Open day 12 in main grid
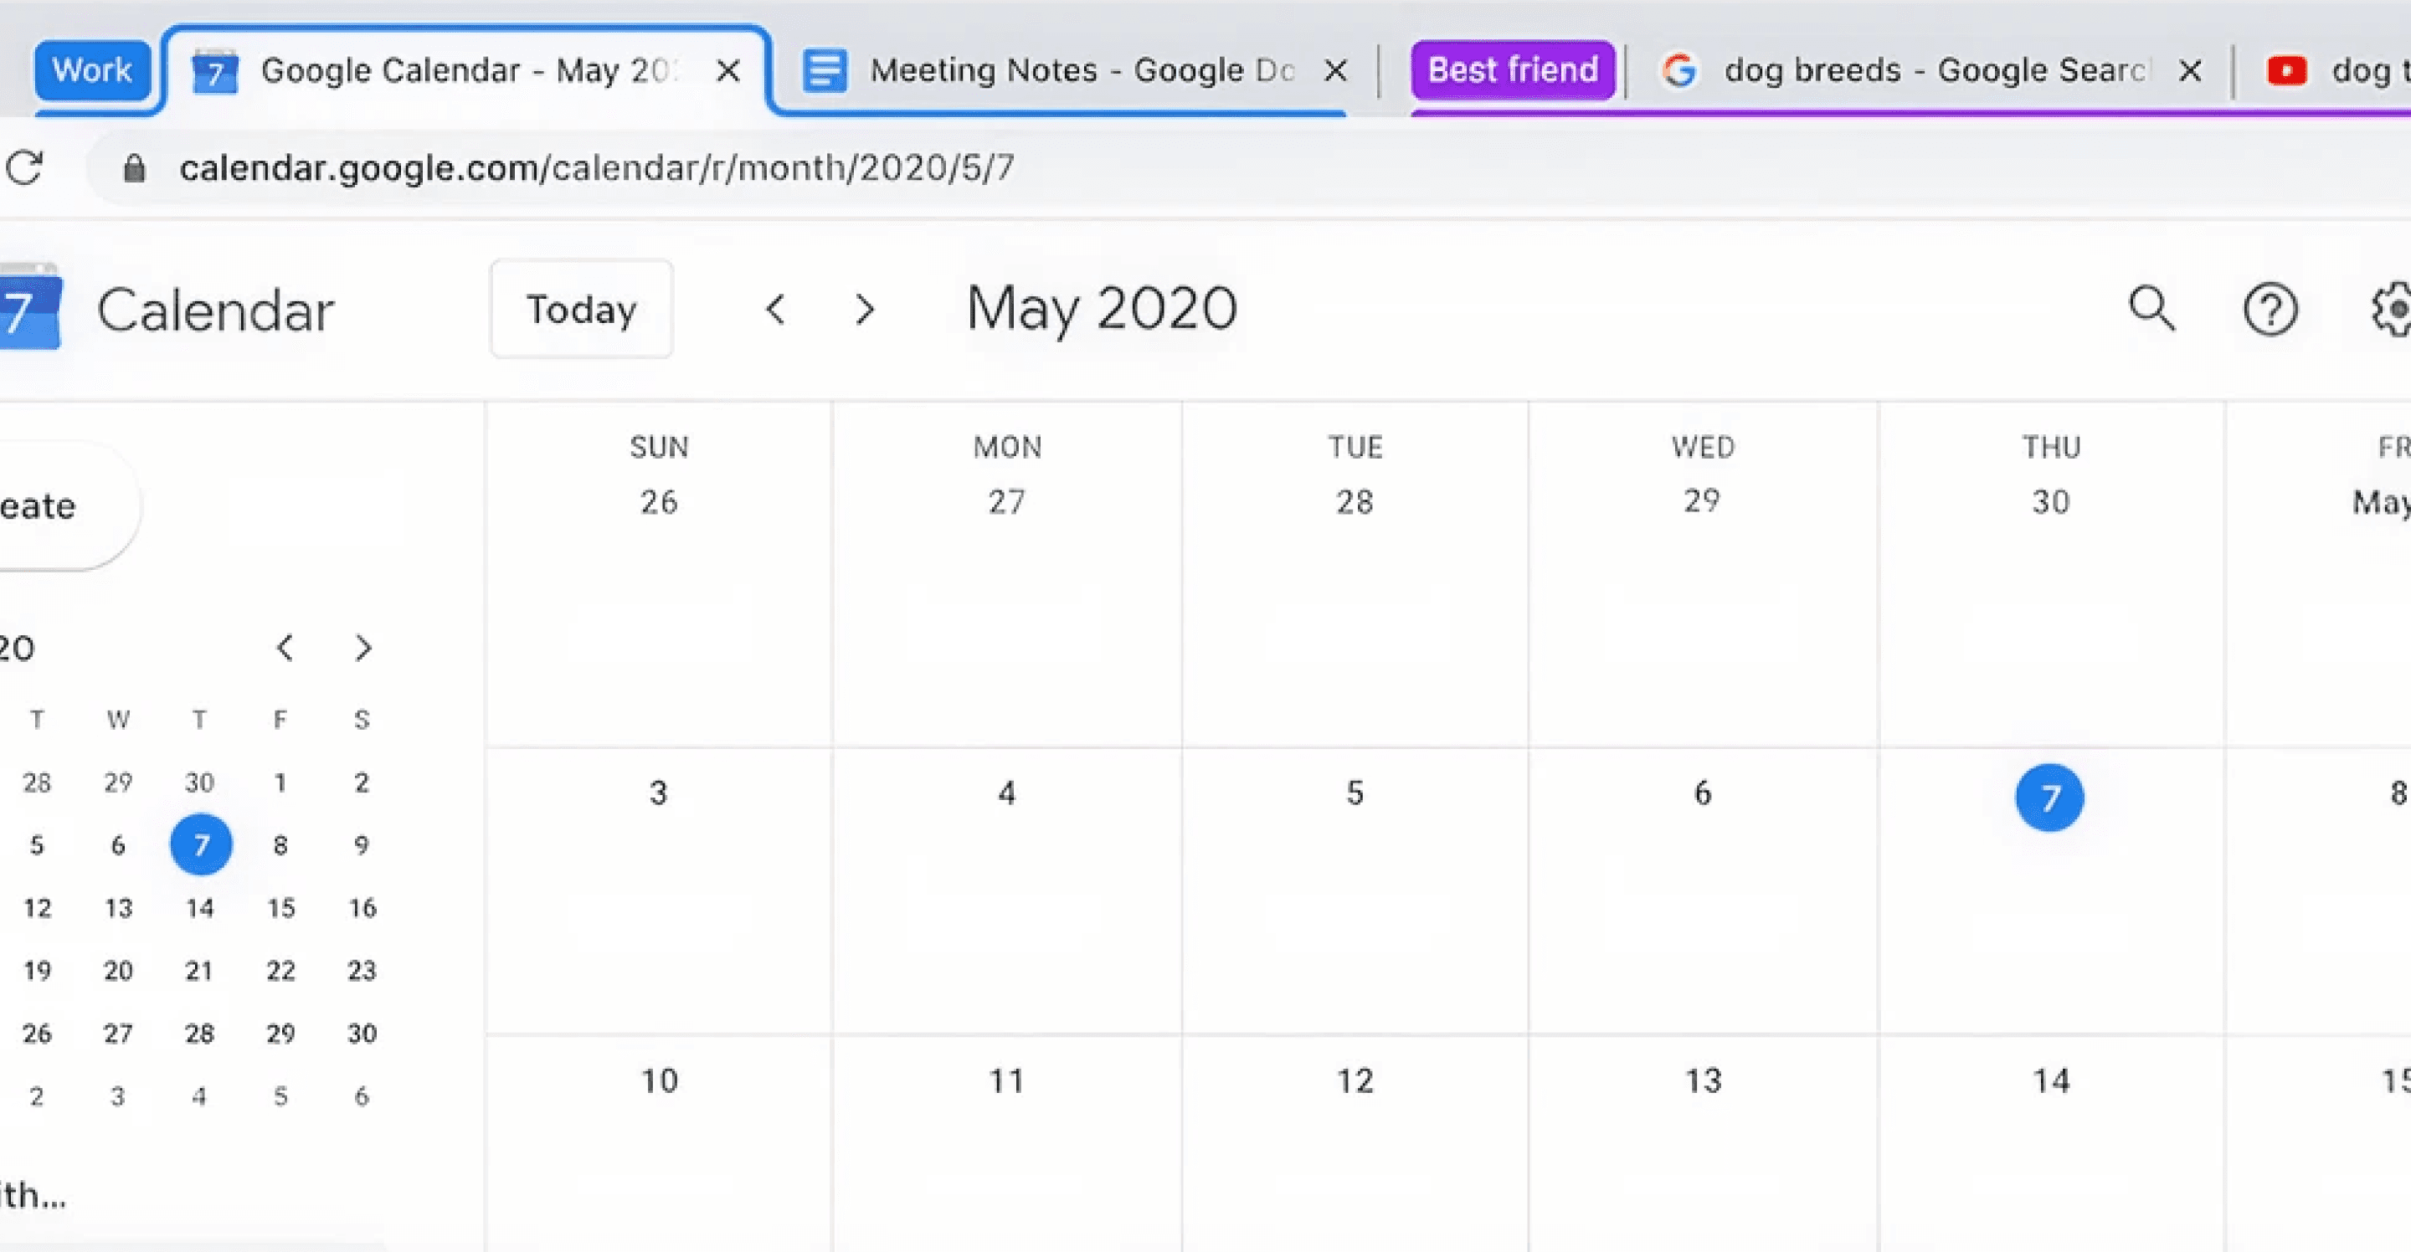The width and height of the screenshot is (2411, 1252). tap(1355, 1080)
